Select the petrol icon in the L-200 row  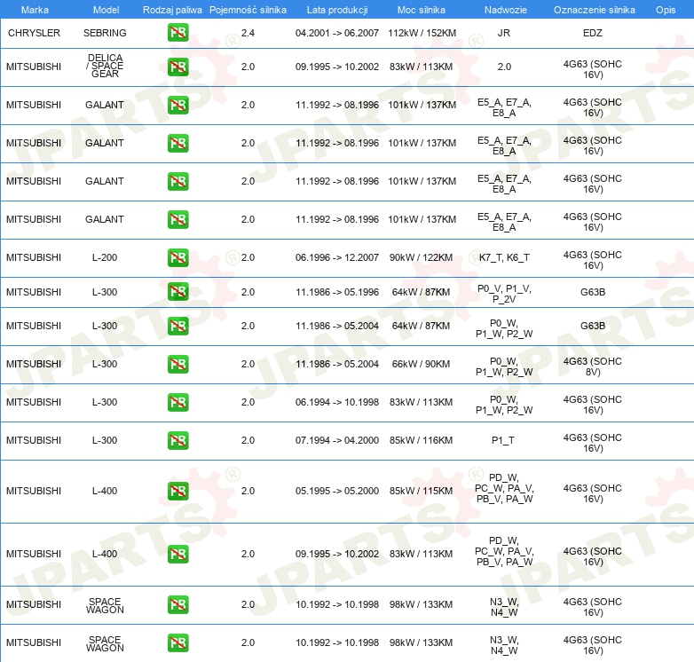point(177,258)
